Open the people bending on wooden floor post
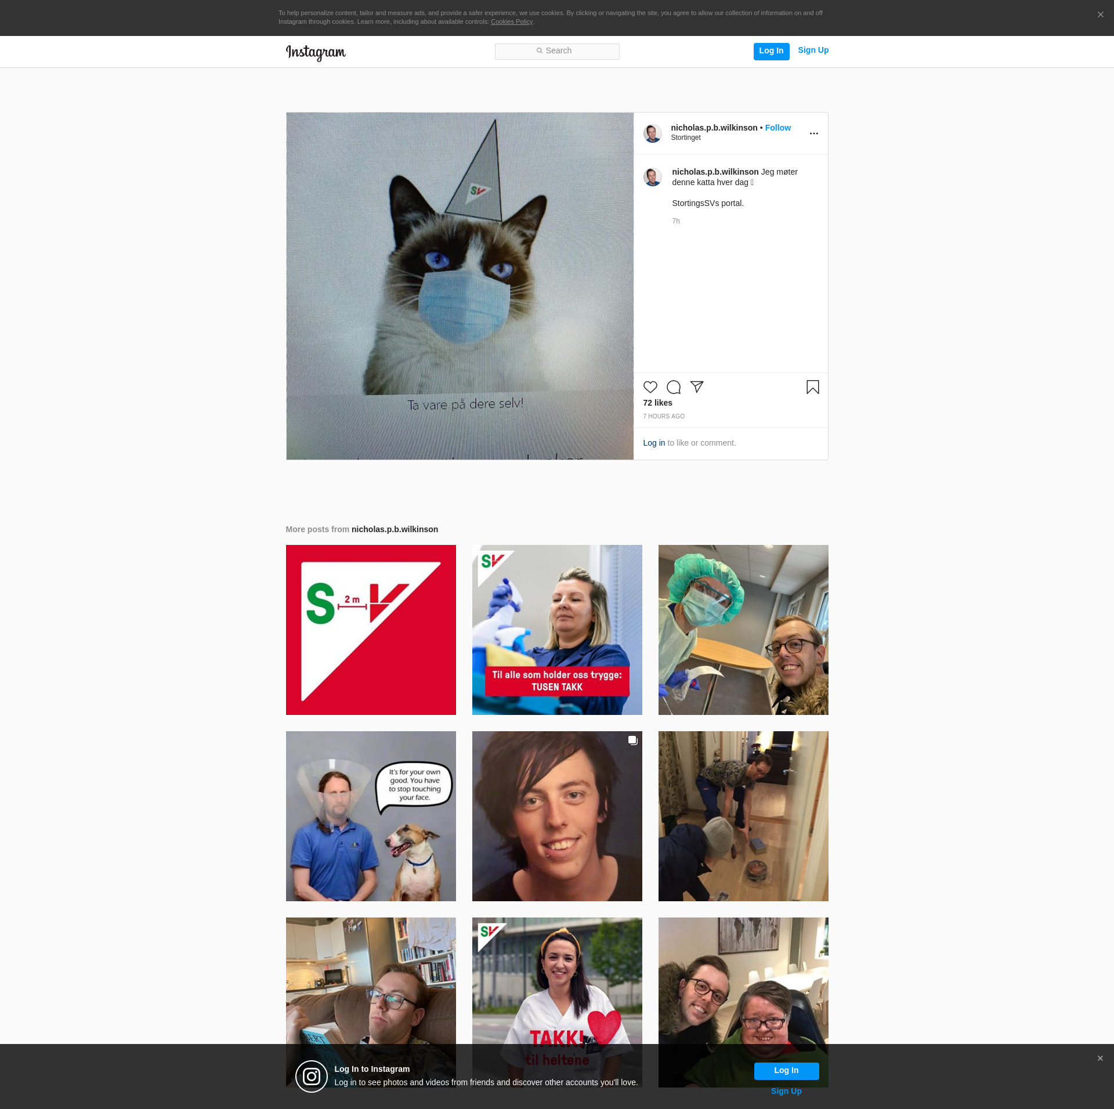1114x1109 pixels. pyautogui.click(x=743, y=816)
